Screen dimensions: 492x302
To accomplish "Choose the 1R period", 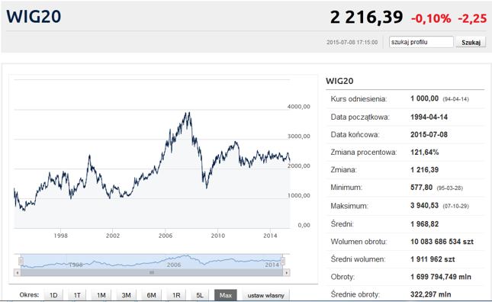I will click(176, 295).
